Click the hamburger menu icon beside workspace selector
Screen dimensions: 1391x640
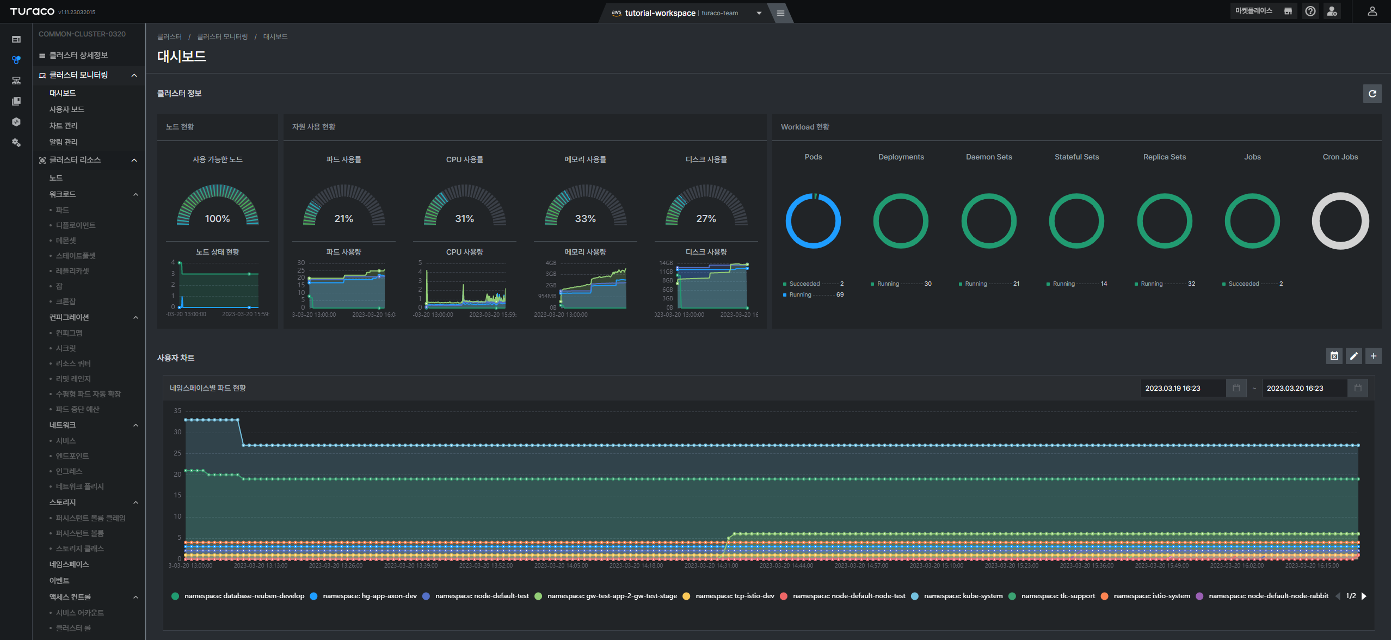pos(780,13)
